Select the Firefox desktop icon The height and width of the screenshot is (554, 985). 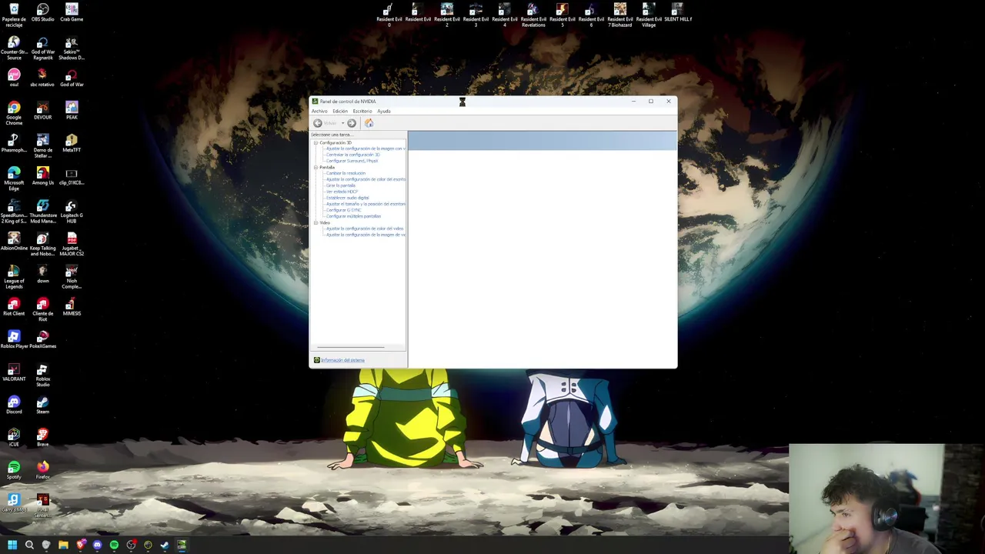[x=42, y=470]
